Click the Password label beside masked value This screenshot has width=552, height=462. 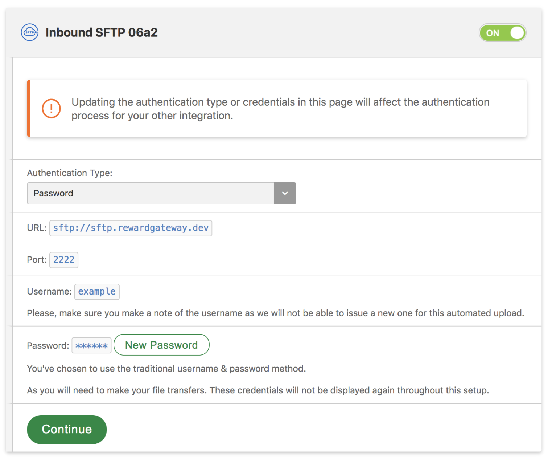(48, 345)
